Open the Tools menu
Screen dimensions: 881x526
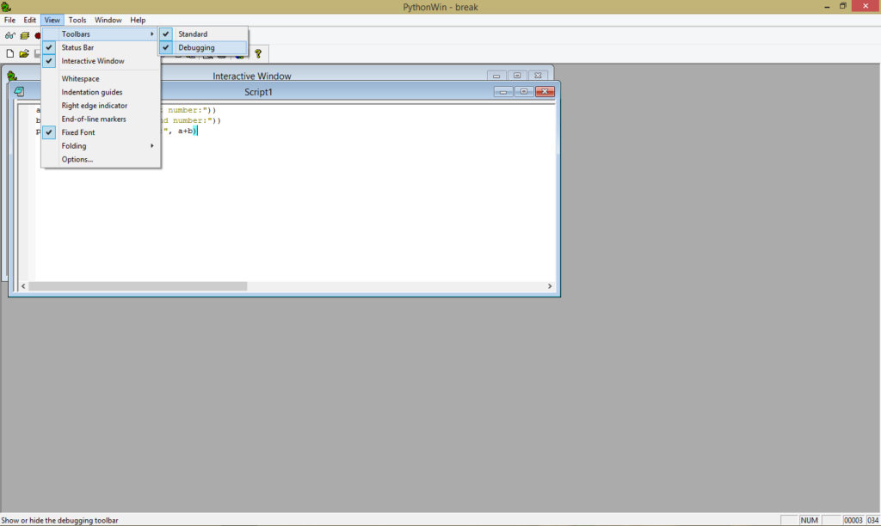coord(77,21)
